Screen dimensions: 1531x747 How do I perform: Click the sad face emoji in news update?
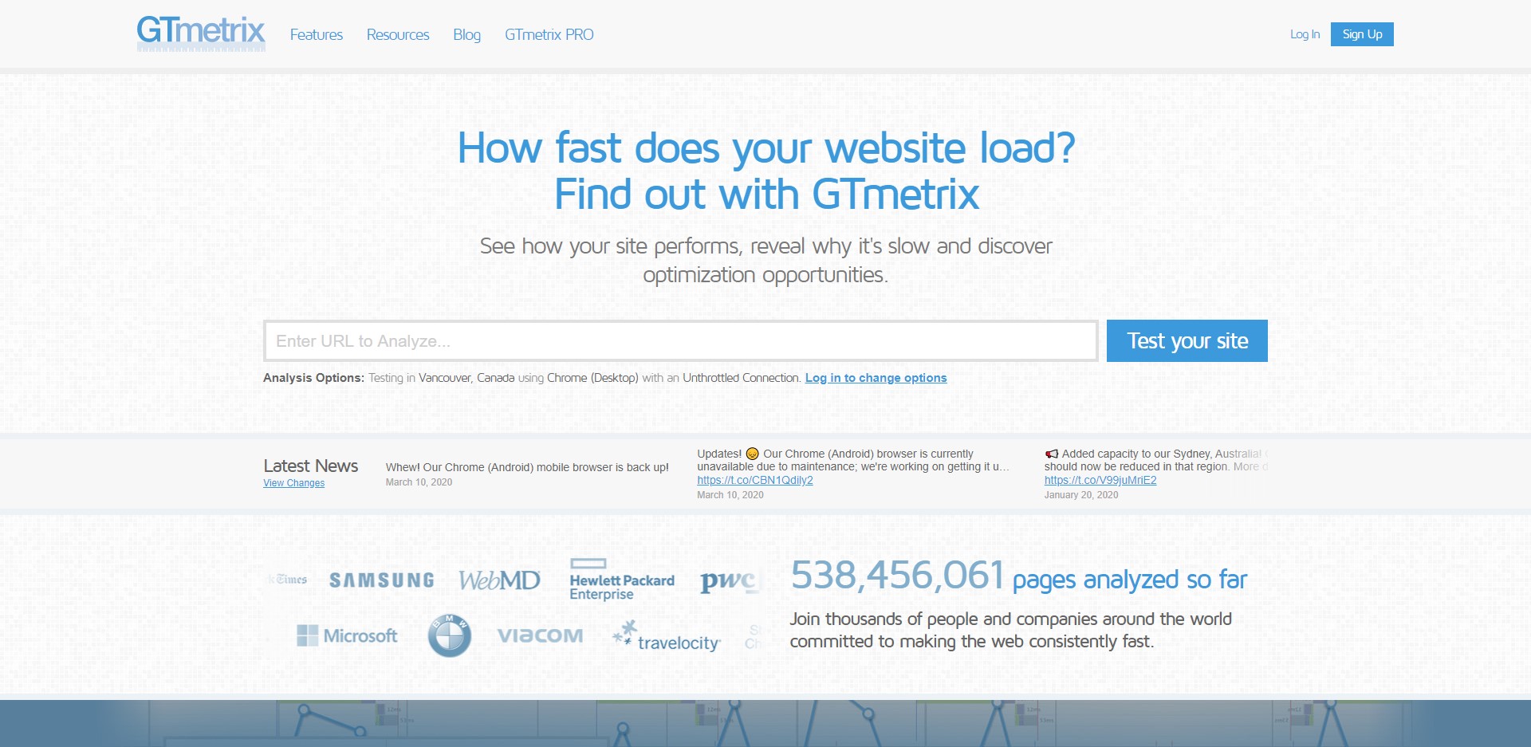pyautogui.click(x=752, y=454)
